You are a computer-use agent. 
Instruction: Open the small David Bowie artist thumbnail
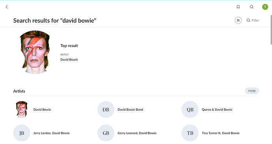click(22, 109)
